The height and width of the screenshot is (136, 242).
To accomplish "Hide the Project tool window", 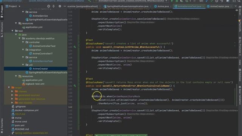I will (65, 6).
